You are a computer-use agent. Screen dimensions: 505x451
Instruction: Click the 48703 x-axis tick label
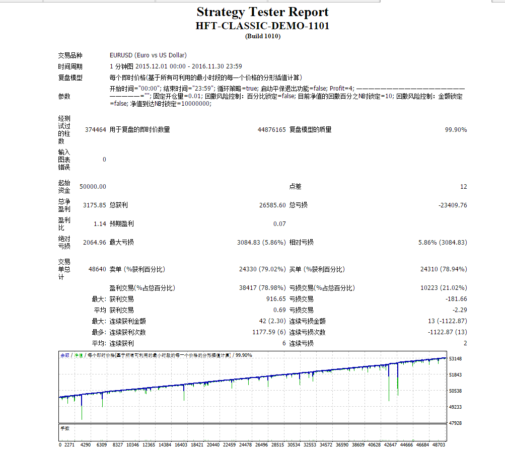pos(439,445)
